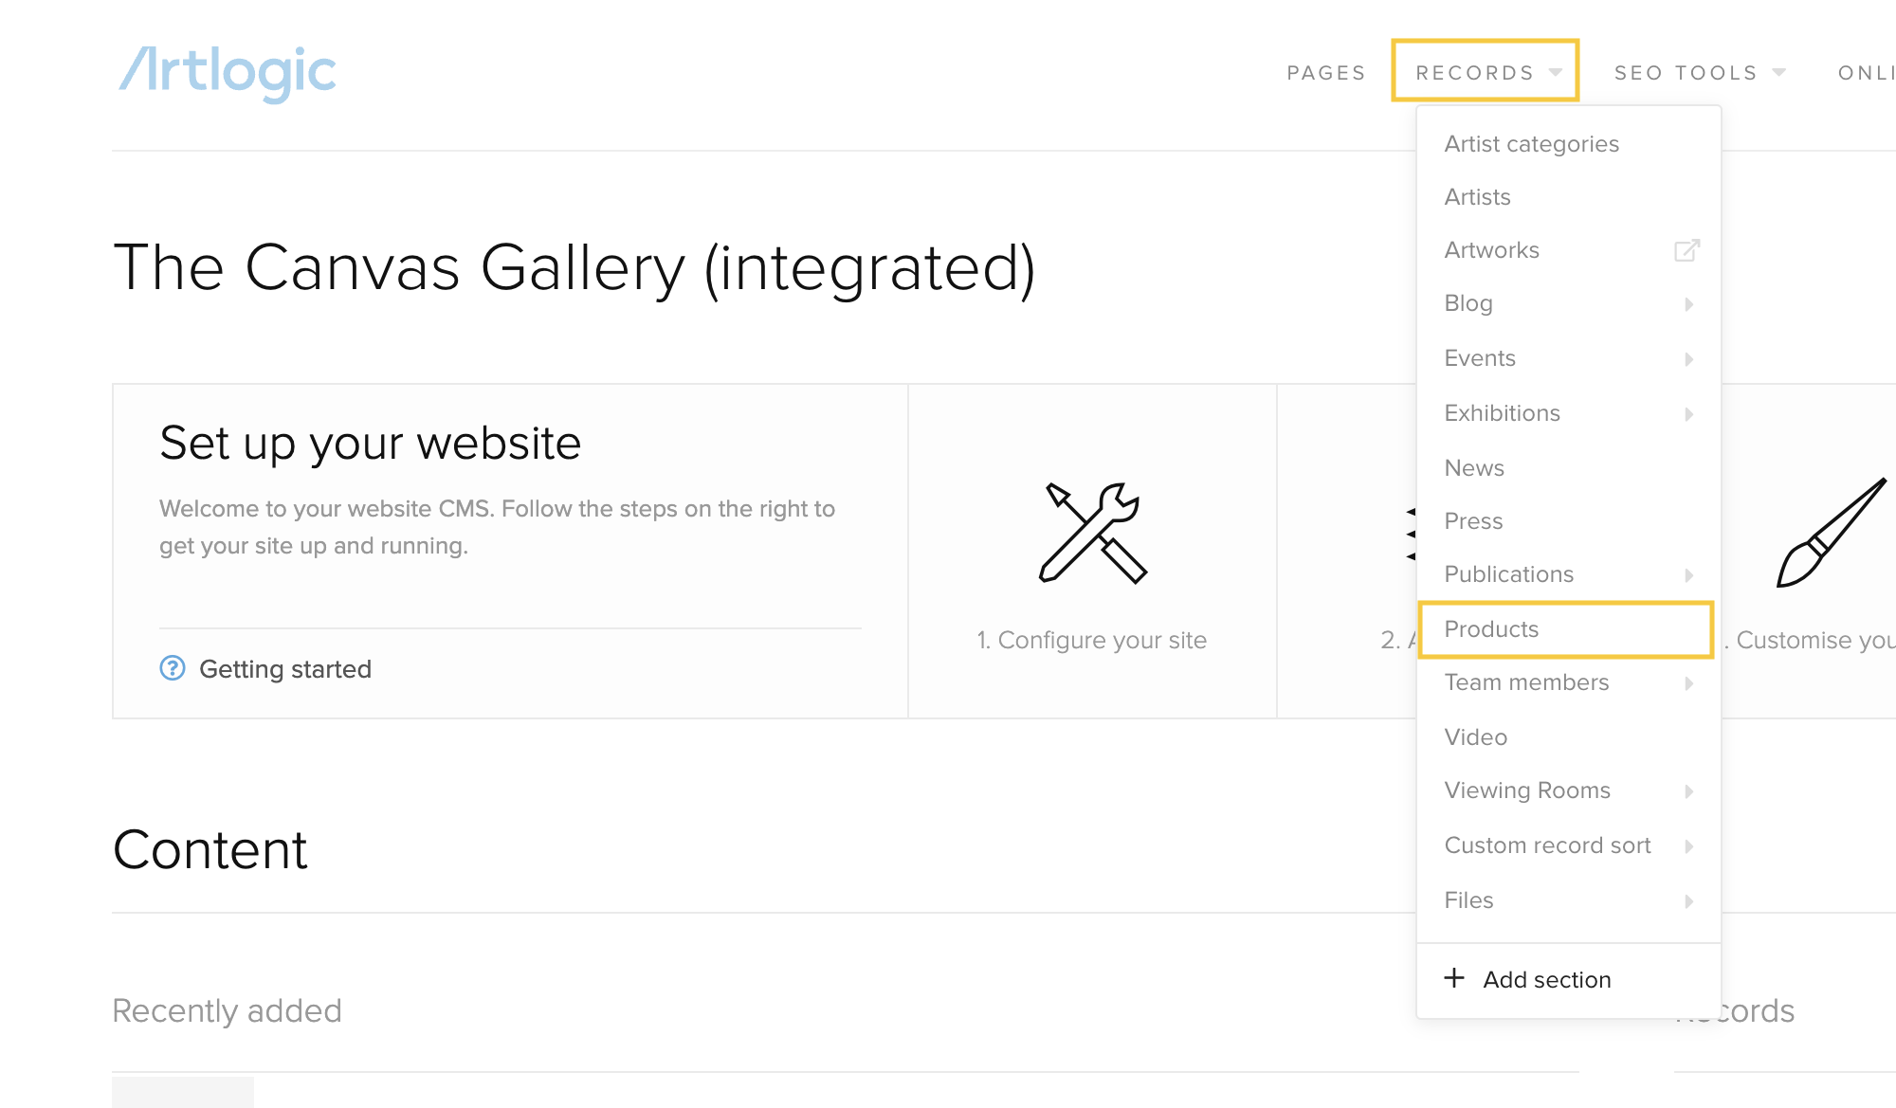The image size is (1896, 1108).
Task: Click the Team members menu entry
Action: click(1526, 682)
